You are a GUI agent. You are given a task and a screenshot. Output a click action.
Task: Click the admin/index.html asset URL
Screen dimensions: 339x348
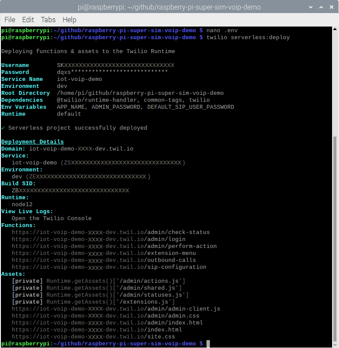[x=107, y=322]
